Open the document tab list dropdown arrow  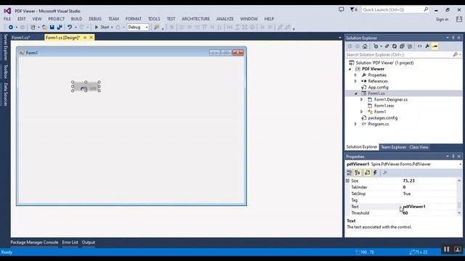pyautogui.click(x=340, y=38)
